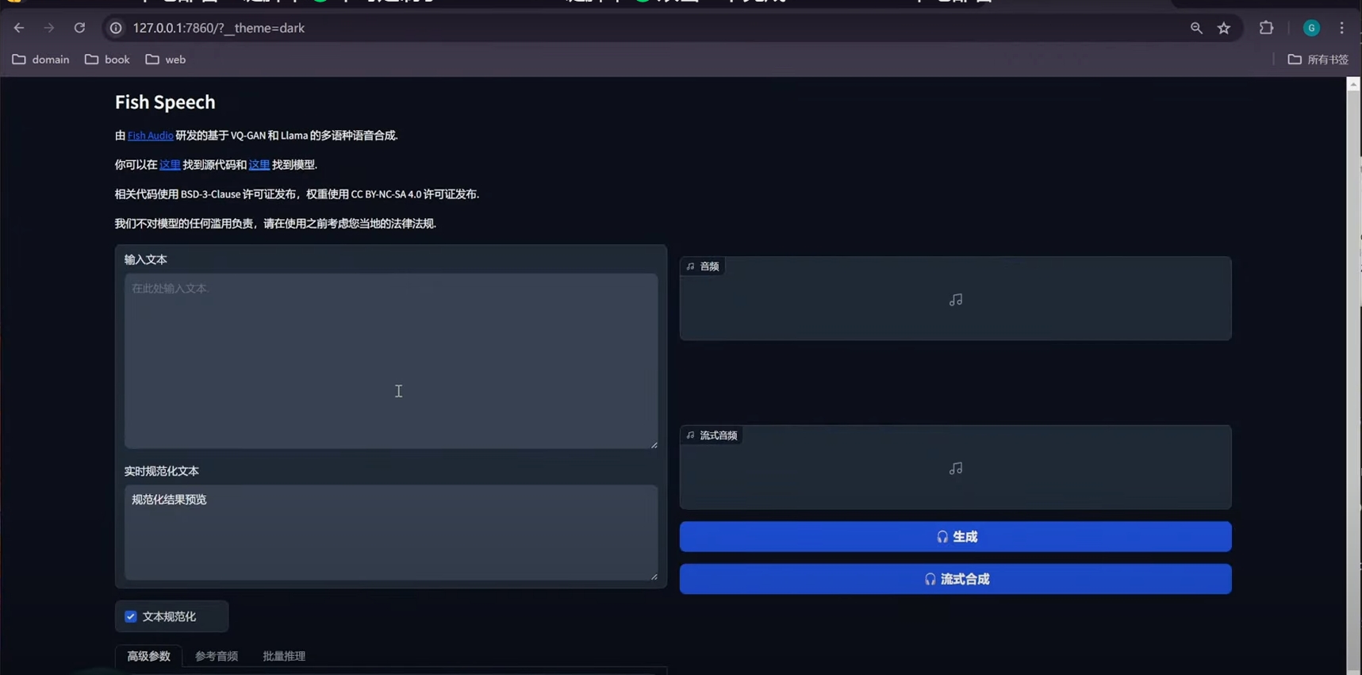Open the profile avatar G
This screenshot has height=675, width=1362.
click(1311, 28)
